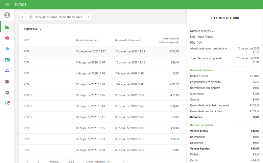Open the user account profile icon
This screenshot has height=163, width=263.
pos(7,15)
